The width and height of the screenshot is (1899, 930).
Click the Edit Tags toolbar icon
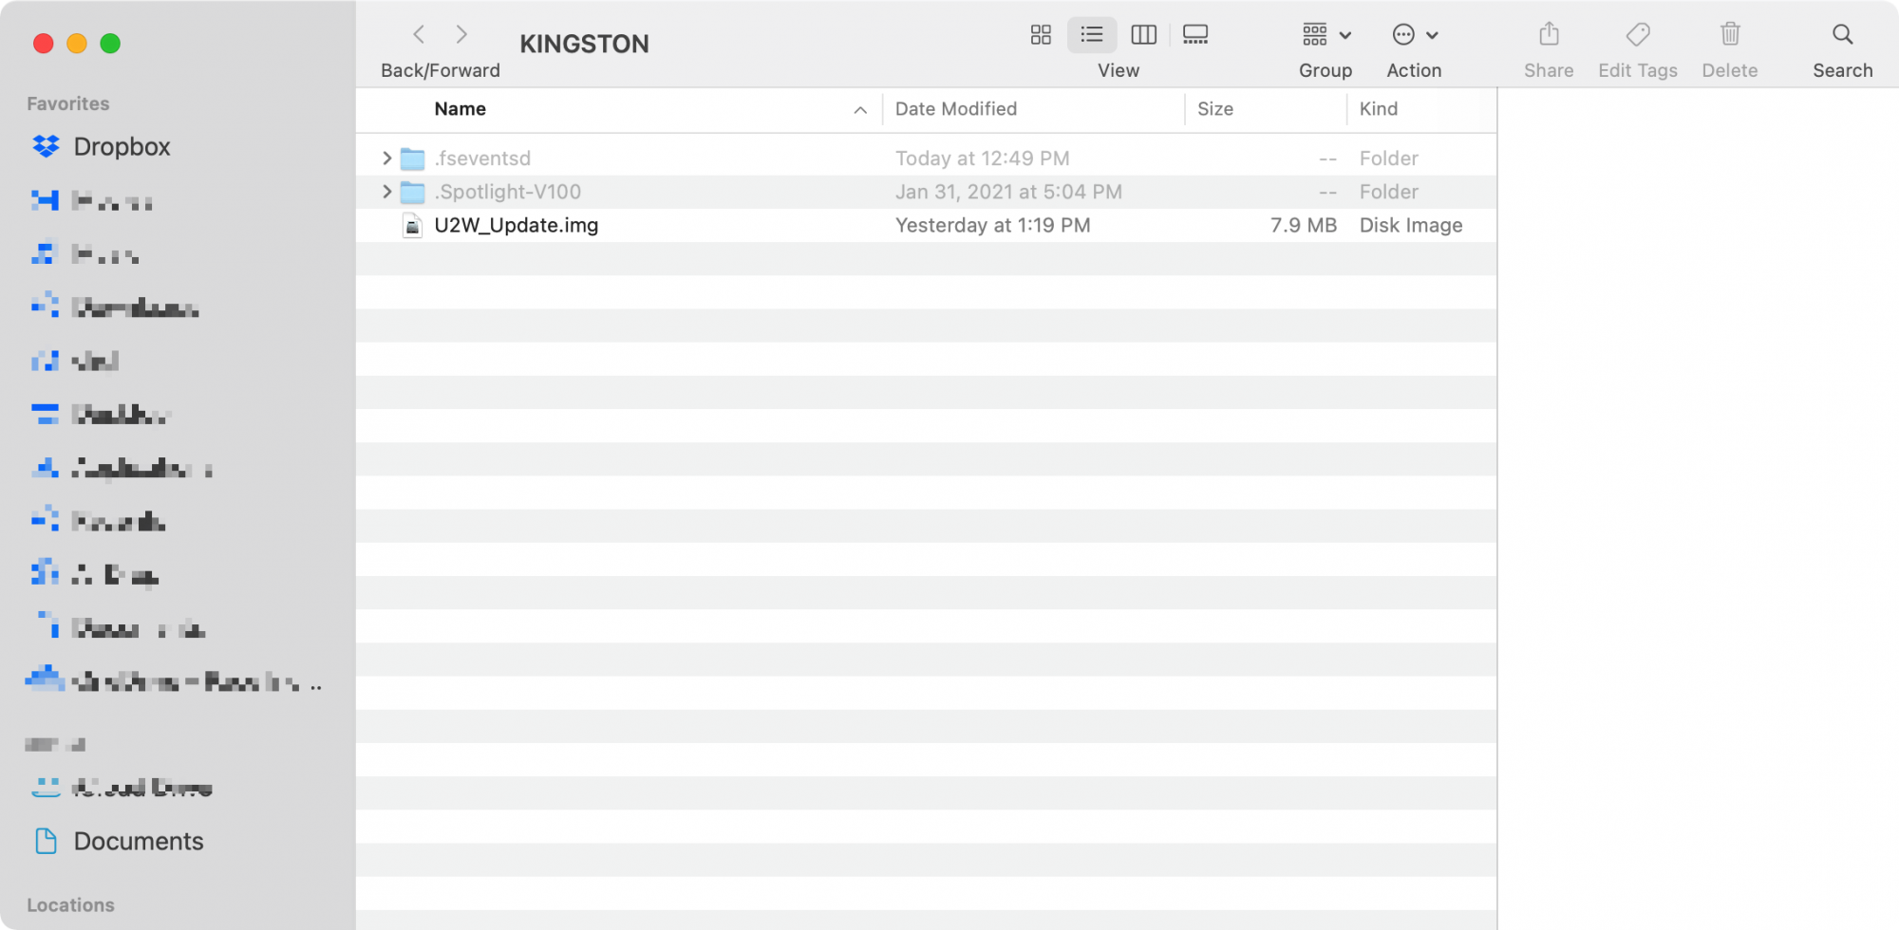click(1638, 35)
